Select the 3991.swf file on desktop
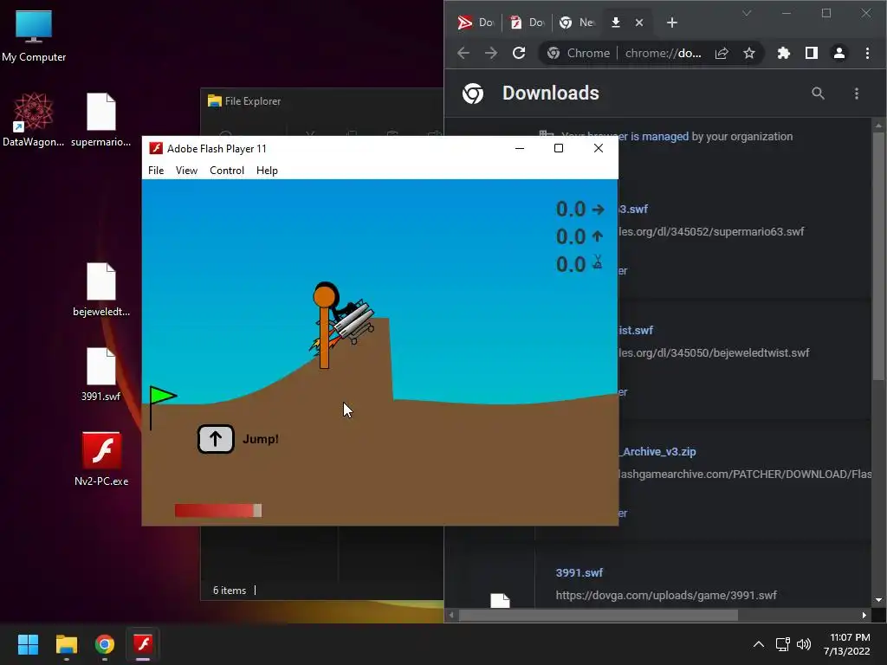887x665 pixels. pyautogui.click(x=100, y=374)
